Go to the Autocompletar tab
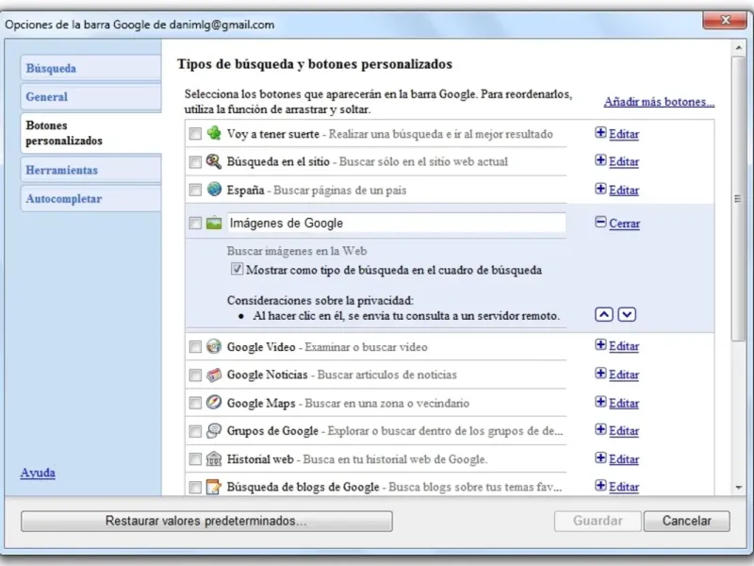This screenshot has width=754, height=566. [90, 199]
